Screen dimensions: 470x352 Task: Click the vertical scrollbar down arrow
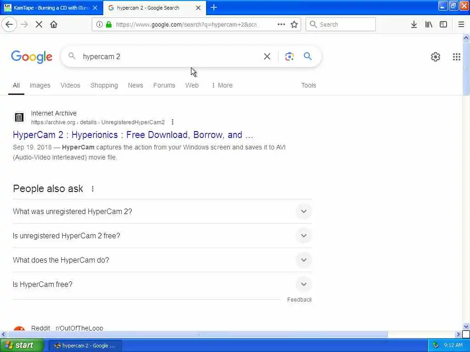tap(466, 326)
